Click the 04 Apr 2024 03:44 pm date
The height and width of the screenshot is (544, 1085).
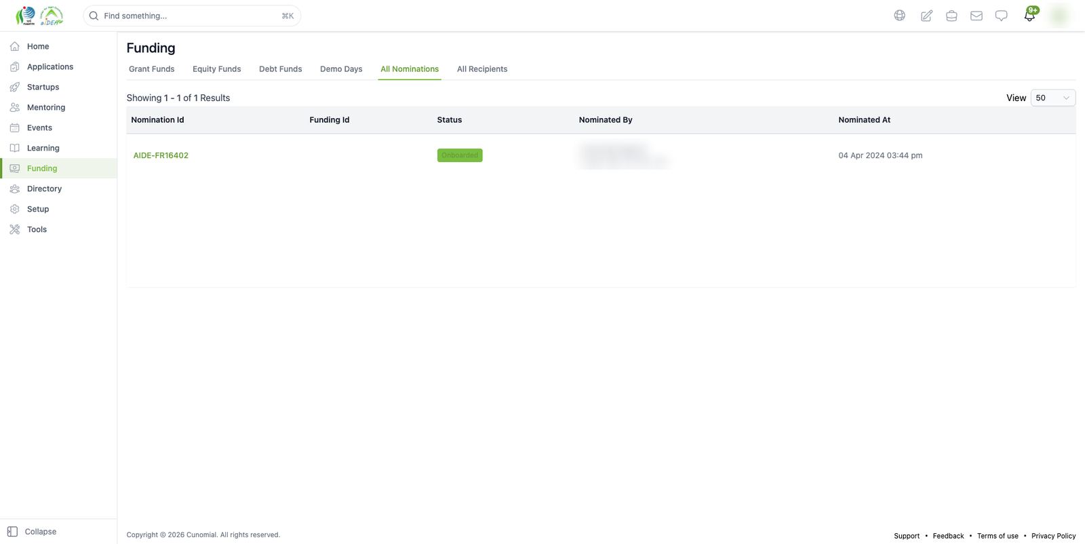(880, 155)
